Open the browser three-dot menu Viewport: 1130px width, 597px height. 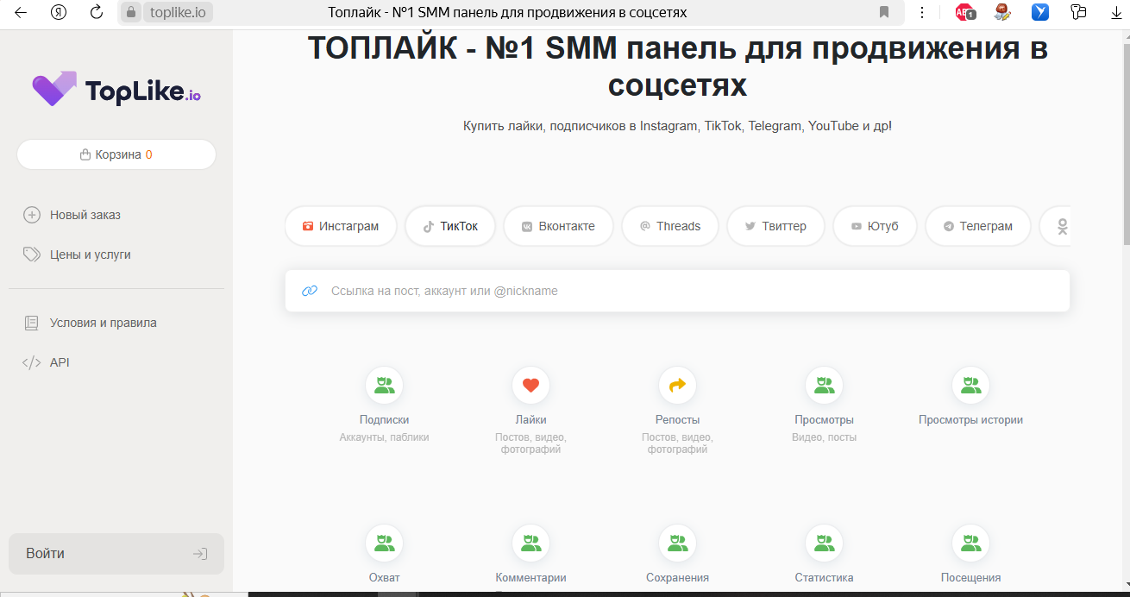click(923, 12)
